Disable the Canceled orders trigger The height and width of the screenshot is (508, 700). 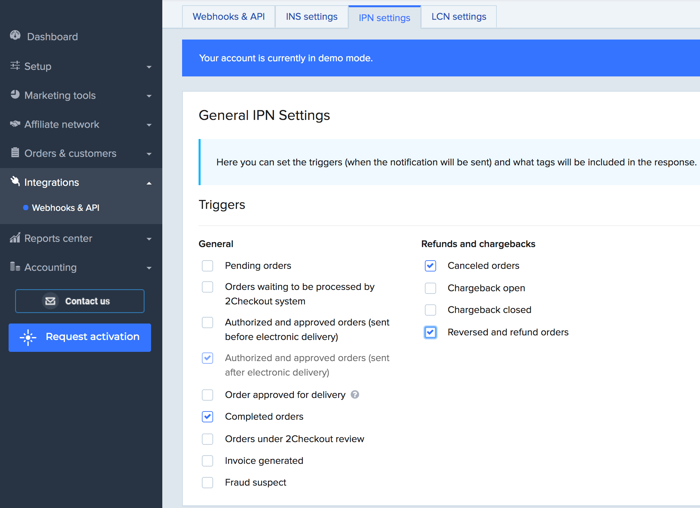tap(430, 266)
